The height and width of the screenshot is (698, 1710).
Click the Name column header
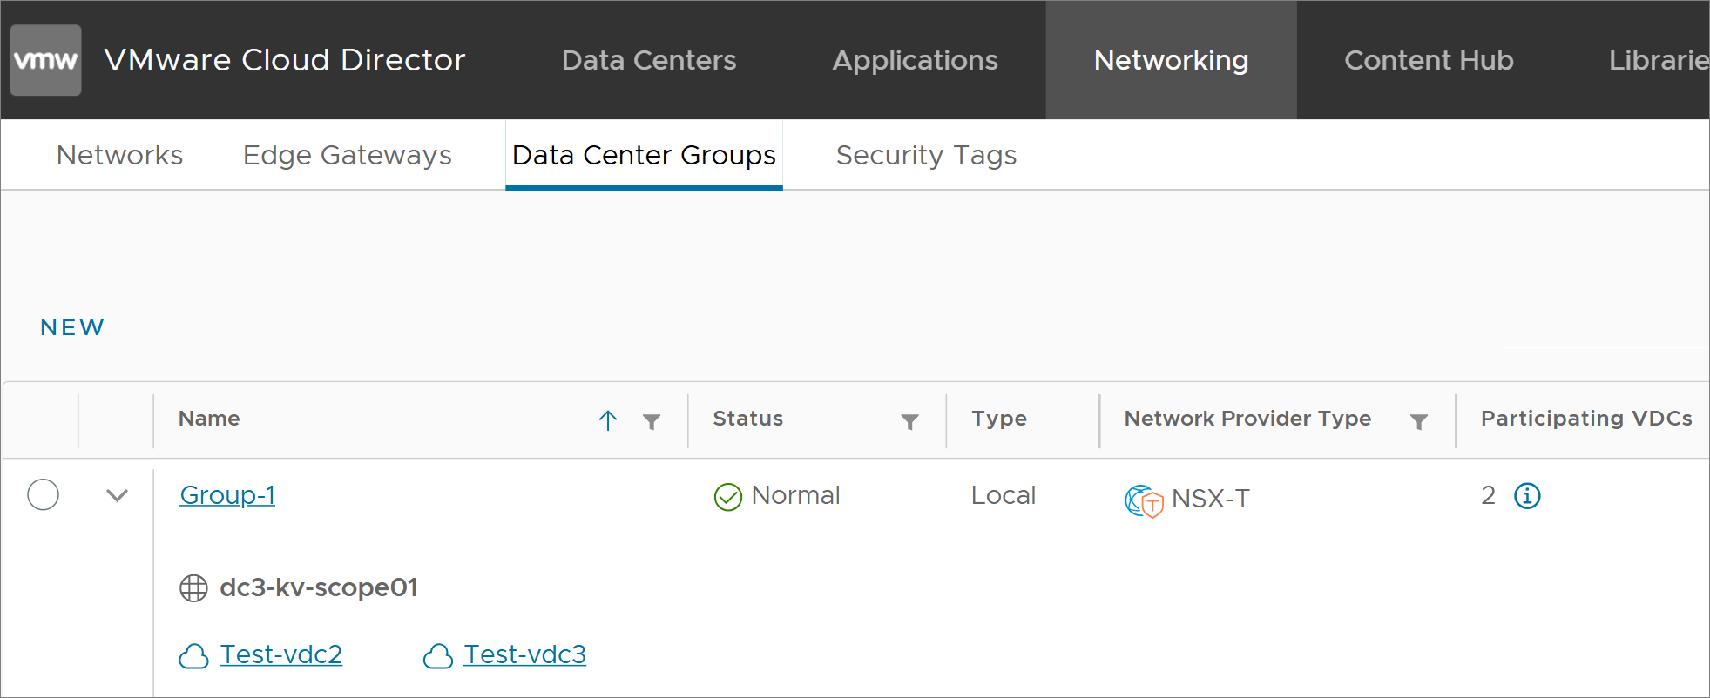pos(209,419)
